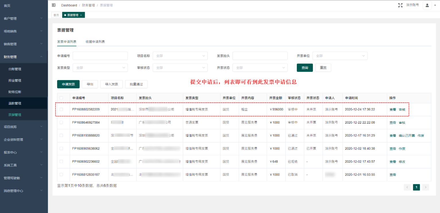
Task: Open user avatar menu
Action: (x=427, y=5)
